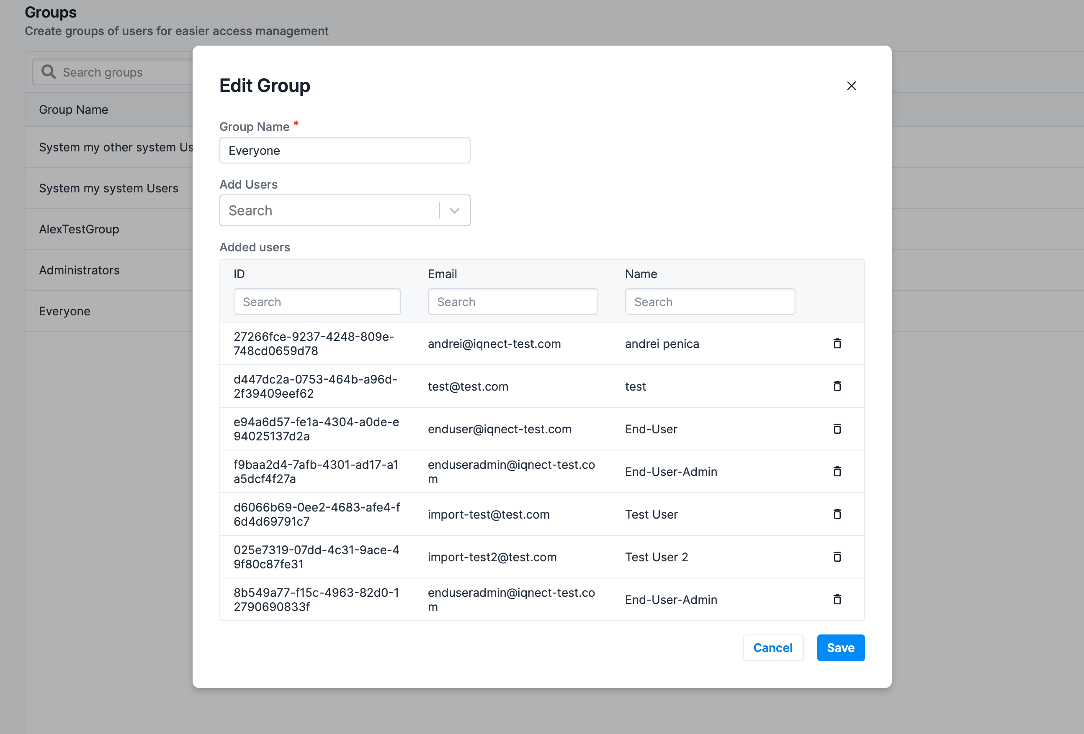Save the group changes

[840, 648]
